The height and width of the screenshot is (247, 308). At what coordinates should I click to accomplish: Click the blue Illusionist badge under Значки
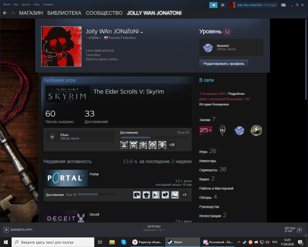(x=239, y=130)
